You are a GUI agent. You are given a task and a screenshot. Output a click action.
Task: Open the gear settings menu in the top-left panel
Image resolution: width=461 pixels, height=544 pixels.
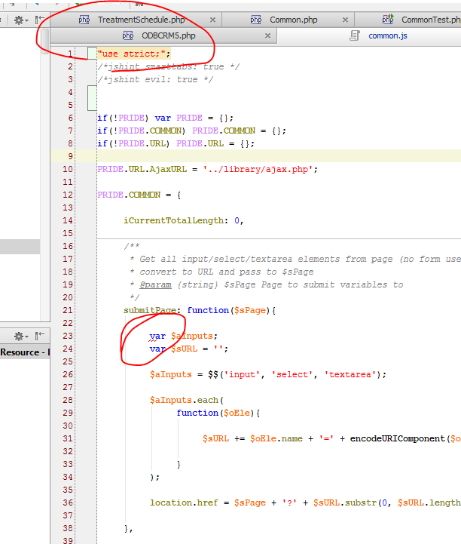(x=20, y=20)
